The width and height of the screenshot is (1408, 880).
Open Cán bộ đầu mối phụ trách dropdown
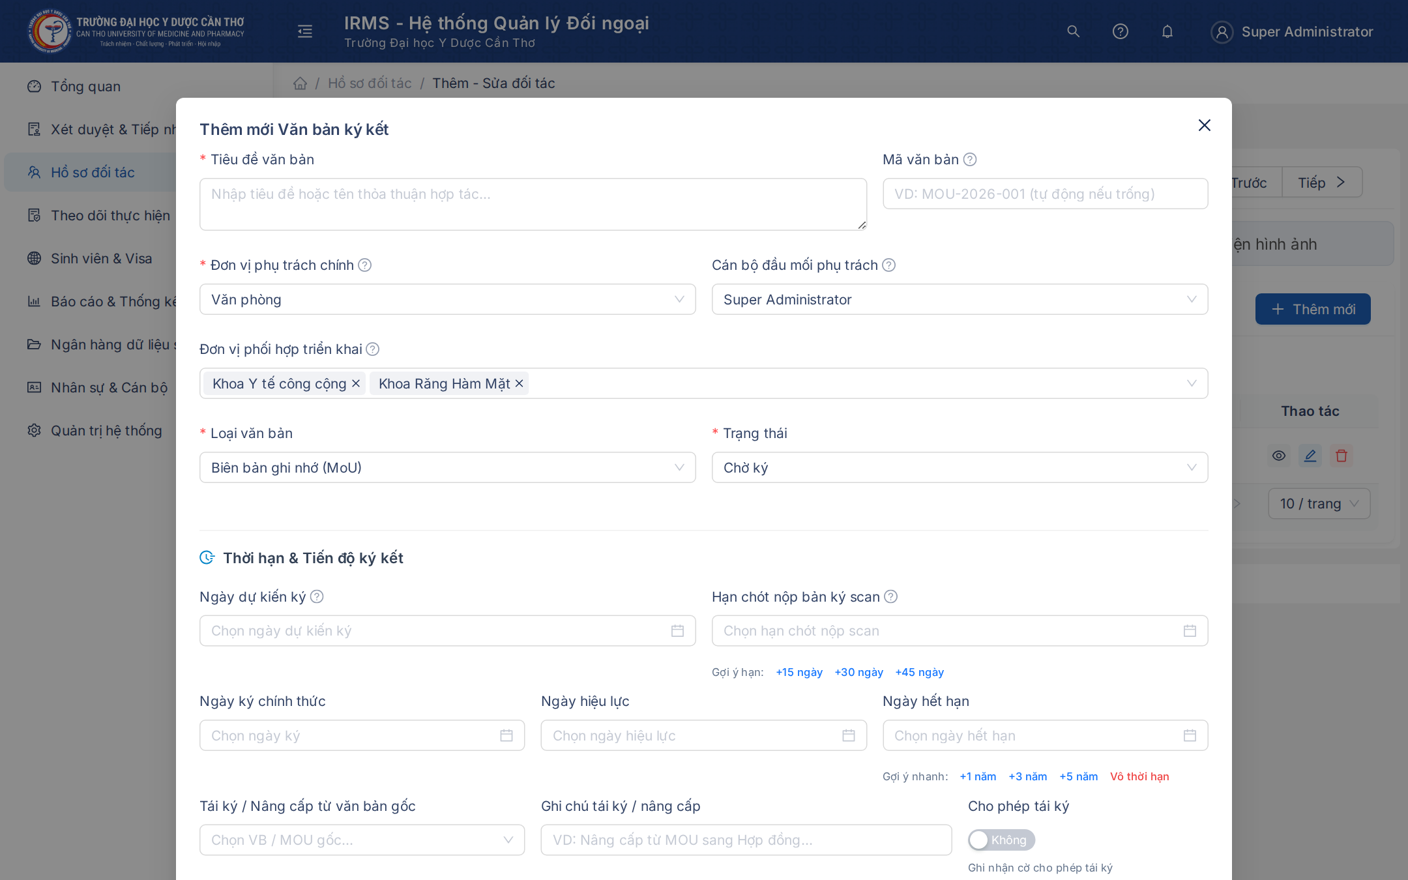[960, 299]
